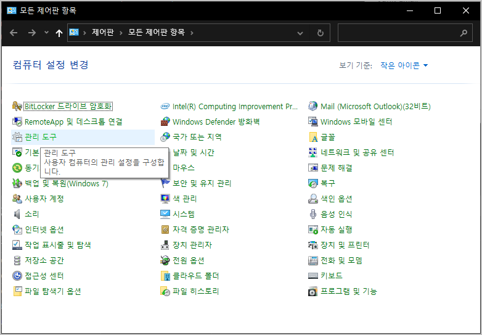Open the 파일 히스토리 icon
Viewport: 482px width, 335px height.
click(x=165, y=291)
